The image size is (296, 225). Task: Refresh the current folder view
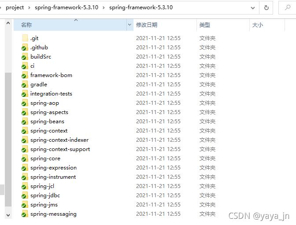pos(266,7)
